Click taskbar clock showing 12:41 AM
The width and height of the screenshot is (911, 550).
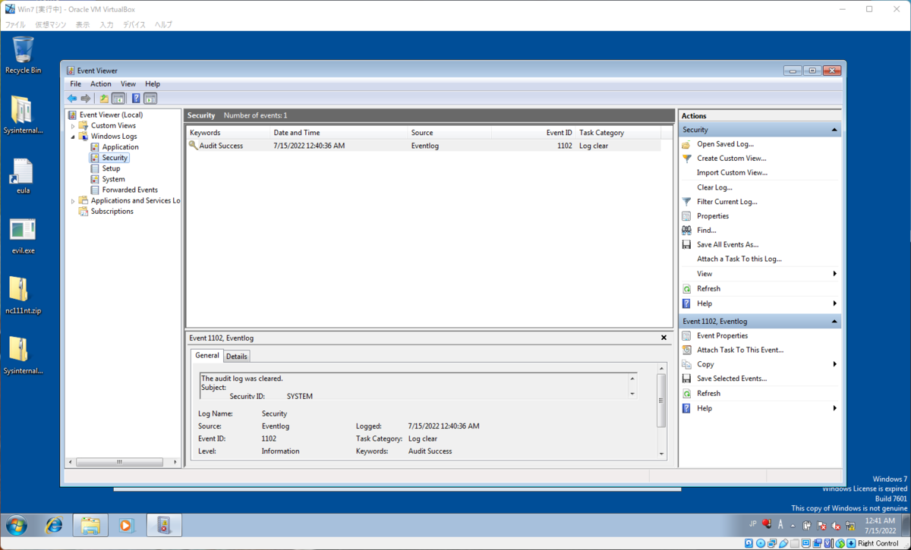tap(879, 525)
